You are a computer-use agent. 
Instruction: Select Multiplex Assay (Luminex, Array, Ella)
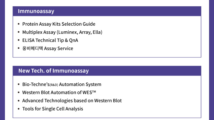(x=62, y=32)
